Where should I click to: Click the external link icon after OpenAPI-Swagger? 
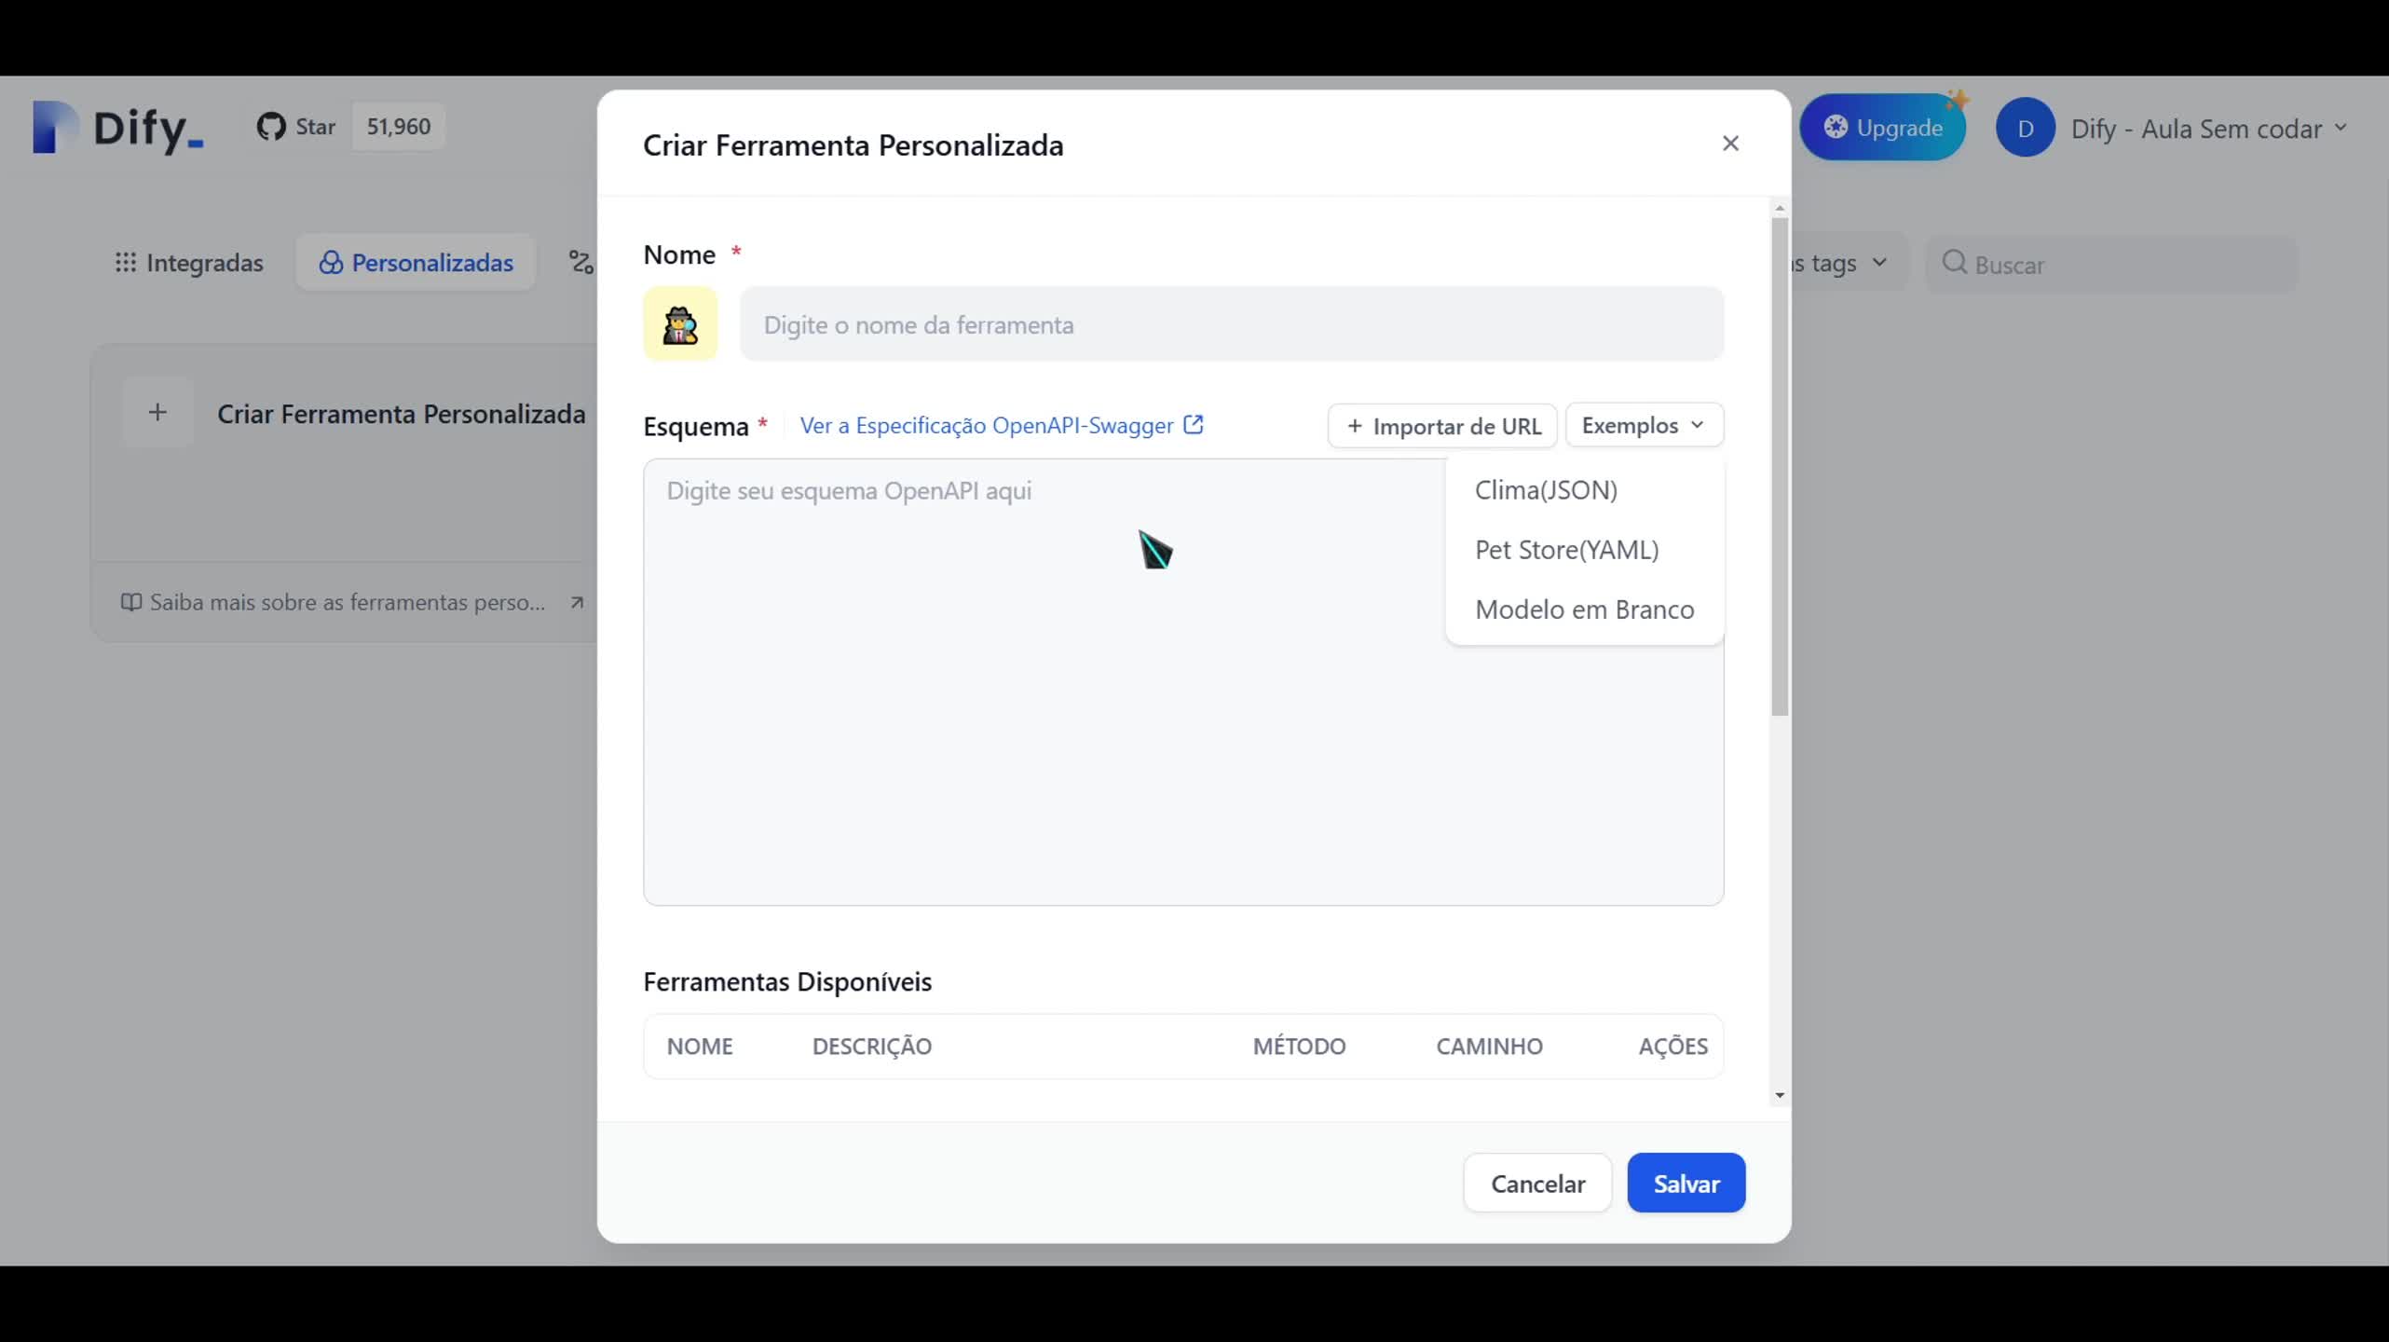coord(1194,425)
